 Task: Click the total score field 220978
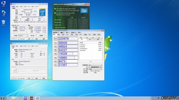coord(68,39)
